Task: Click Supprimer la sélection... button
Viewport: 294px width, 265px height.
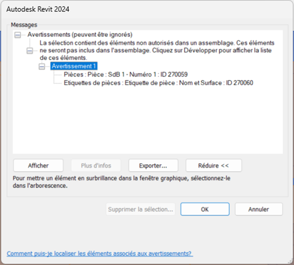Action: click(141, 209)
